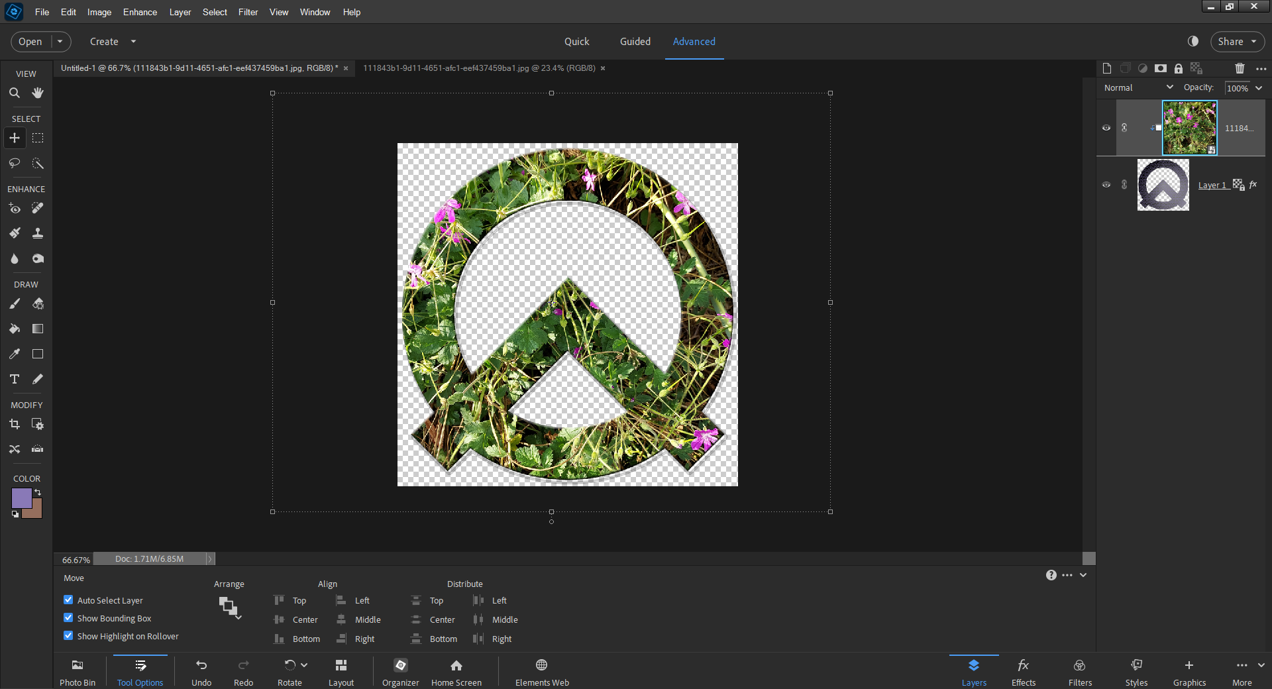The height and width of the screenshot is (689, 1272).
Task: Switch to the Quick editing tab
Action: click(x=576, y=41)
